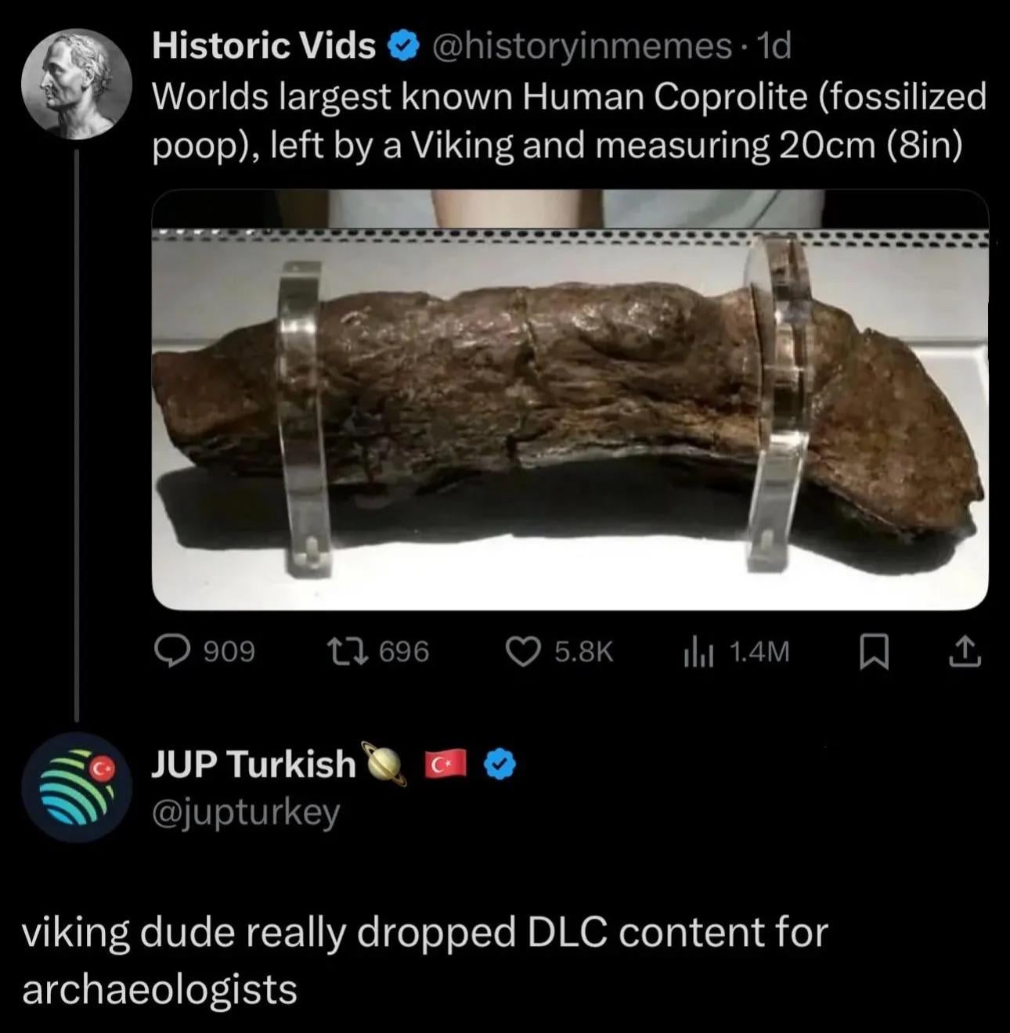This screenshot has width=1010, height=1033.
Task: Open the @historyinmemes handle link
Action: [580, 47]
